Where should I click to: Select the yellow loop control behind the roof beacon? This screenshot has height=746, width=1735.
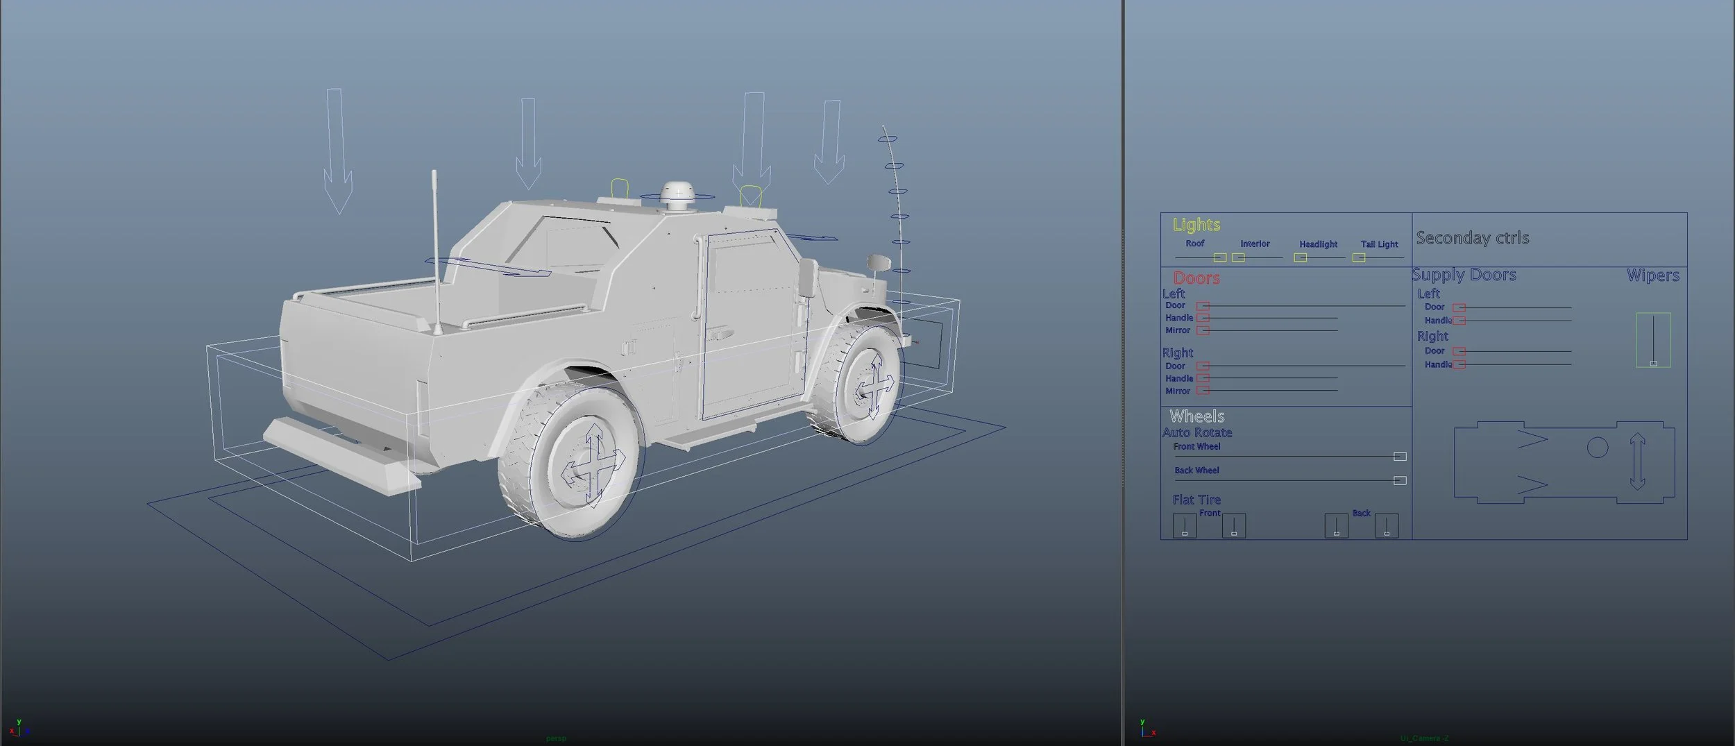(x=619, y=187)
